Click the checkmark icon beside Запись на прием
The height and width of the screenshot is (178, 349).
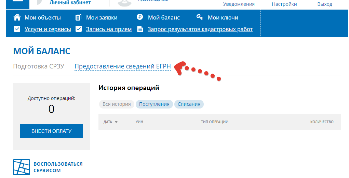point(79,29)
